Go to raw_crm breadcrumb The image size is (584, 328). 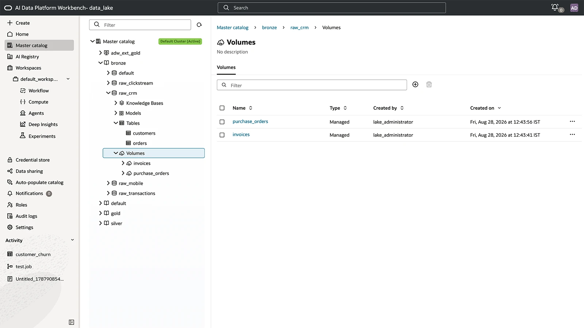299,28
